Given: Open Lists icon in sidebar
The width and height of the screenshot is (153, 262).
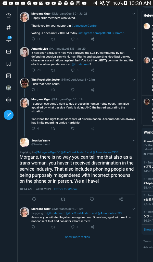Looking at the screenshot, I should coord(8,76).
